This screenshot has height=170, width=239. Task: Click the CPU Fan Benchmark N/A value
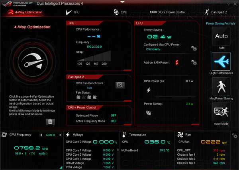[90, 88]
